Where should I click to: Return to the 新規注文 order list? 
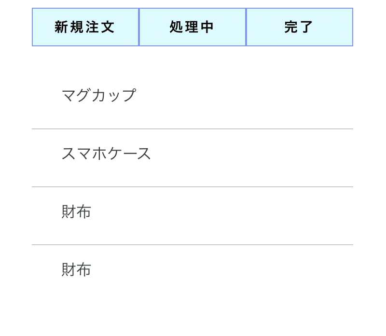pyautogui.click(x=85, y=27)
